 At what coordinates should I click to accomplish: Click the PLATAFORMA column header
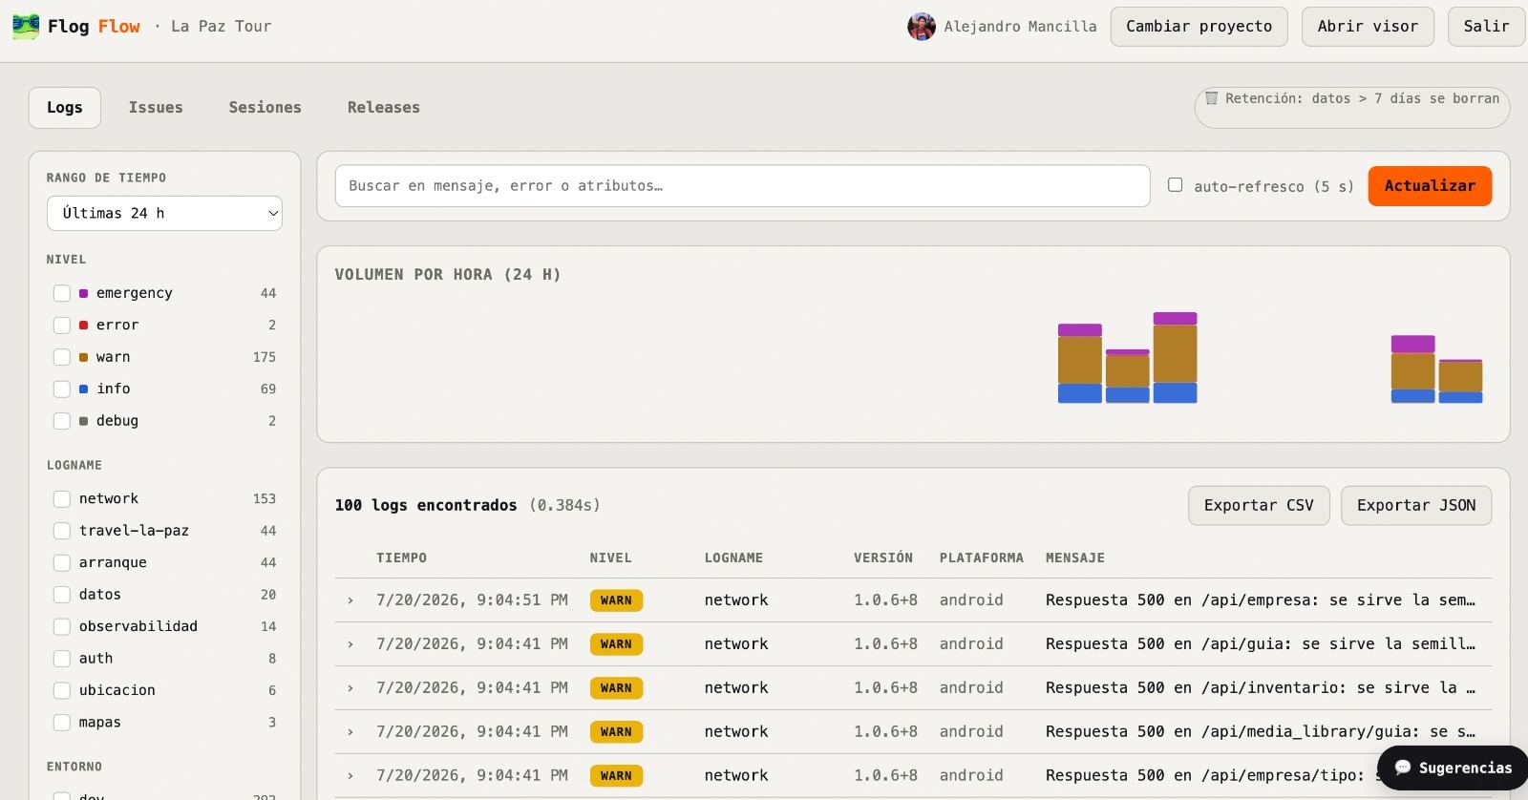[981, 558]
